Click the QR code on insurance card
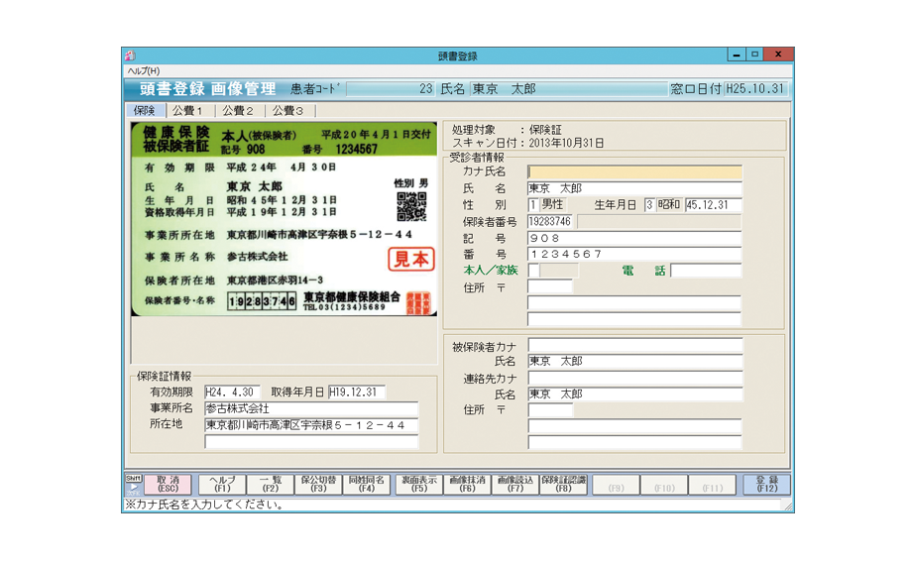 coord(411,206)
